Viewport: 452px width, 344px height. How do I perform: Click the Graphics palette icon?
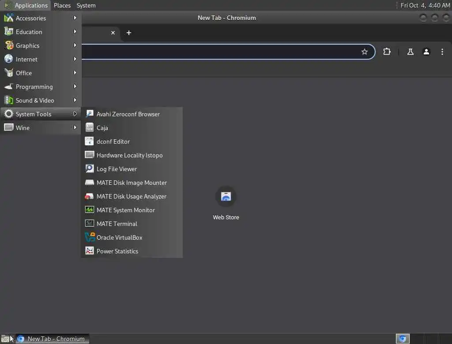click(x=9, y=46)
